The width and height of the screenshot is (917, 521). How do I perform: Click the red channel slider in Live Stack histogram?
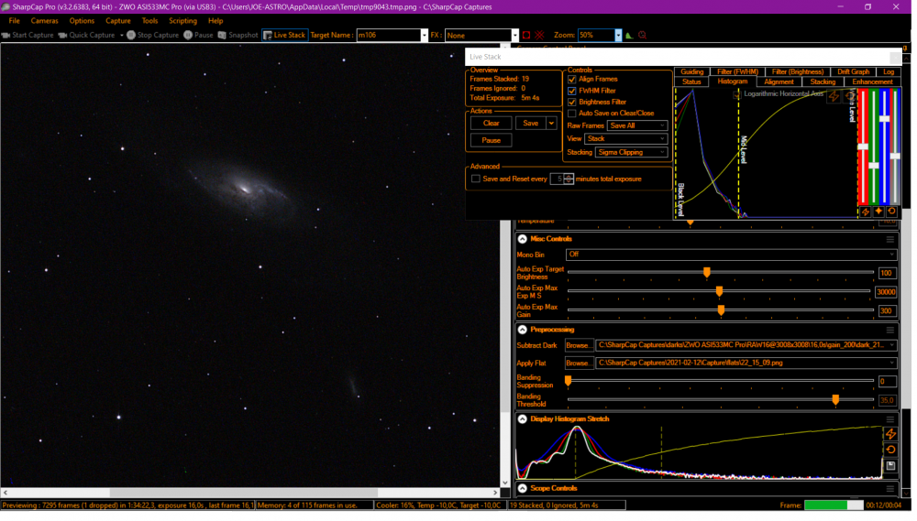click(863, 147)
